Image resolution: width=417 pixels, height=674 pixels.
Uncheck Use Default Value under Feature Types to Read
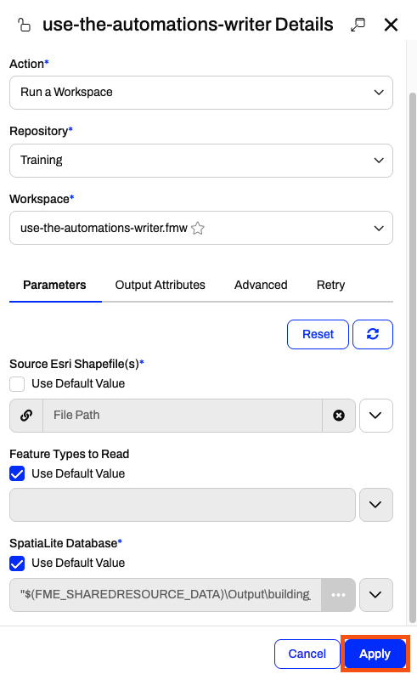pyautogui.click(x=17, y=473)
